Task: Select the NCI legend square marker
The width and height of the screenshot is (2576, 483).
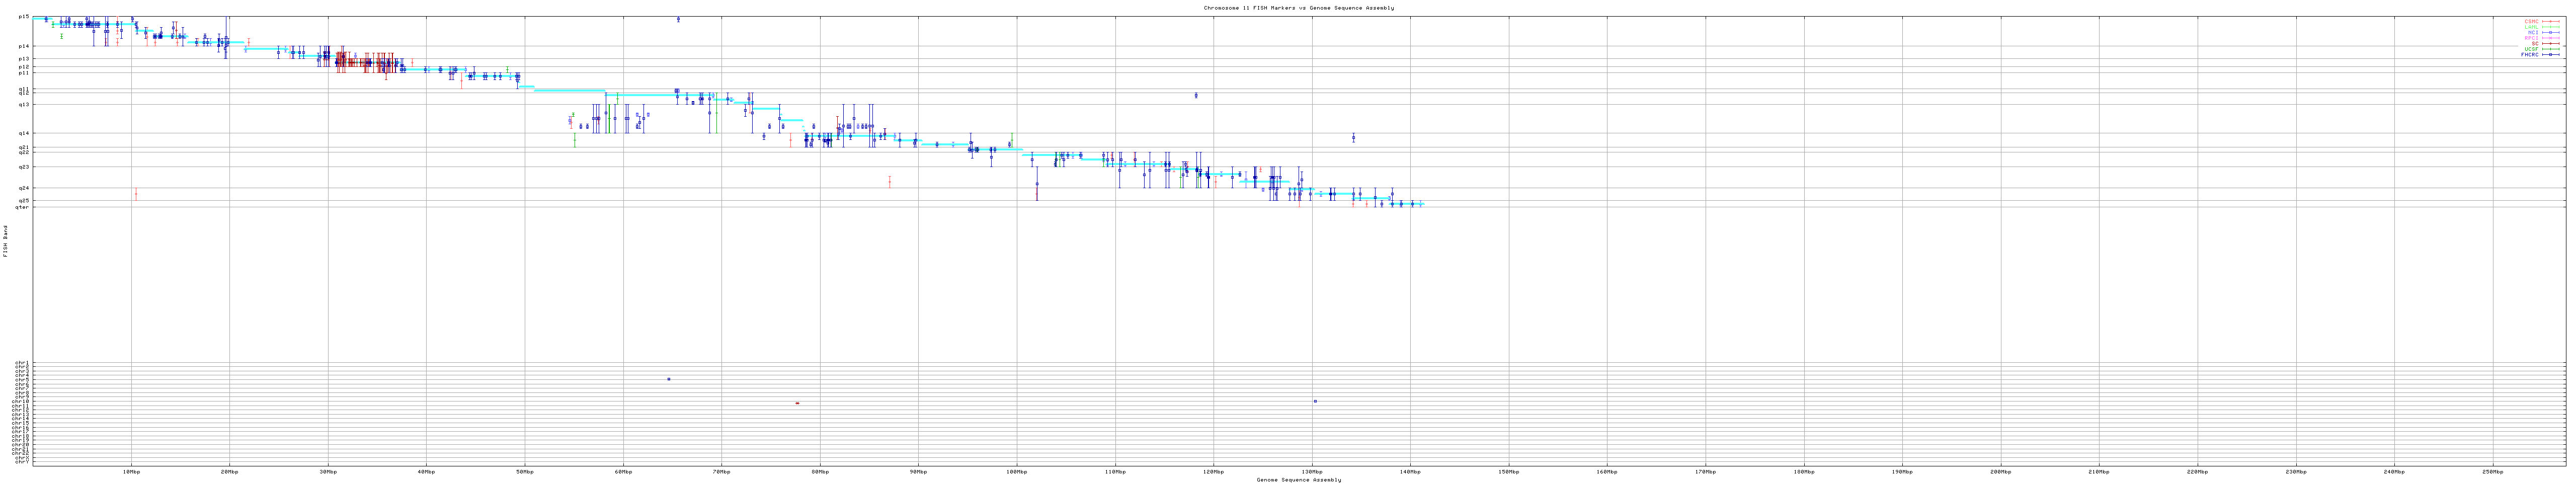Action: 2550,33
